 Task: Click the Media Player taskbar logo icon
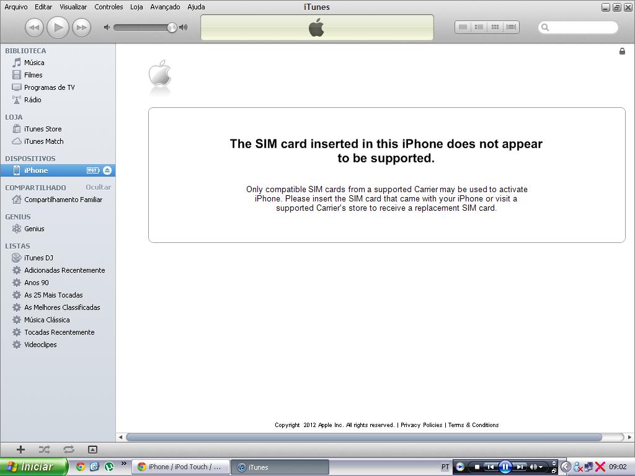pyautogui.click(x=460, y=467)
